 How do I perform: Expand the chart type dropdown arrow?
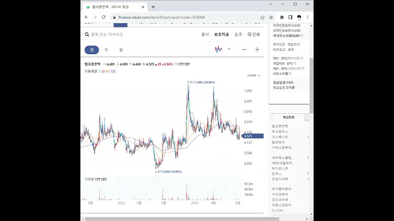pyautogui.click(x=229, y=49)
